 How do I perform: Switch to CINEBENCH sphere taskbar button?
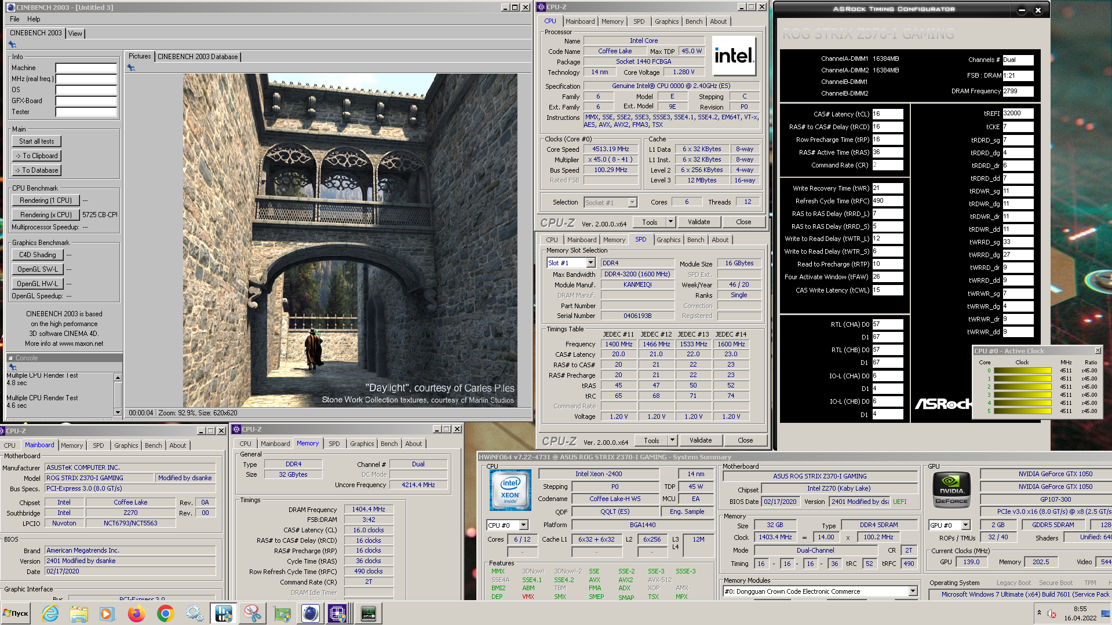[x=310, y=613]
